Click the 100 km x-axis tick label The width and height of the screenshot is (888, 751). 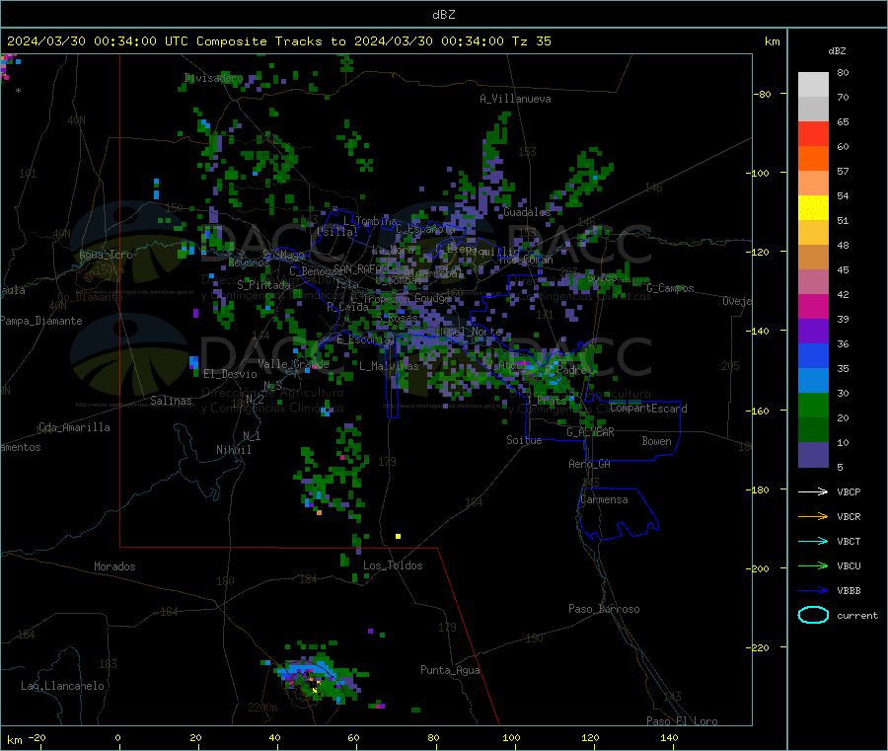511,737
